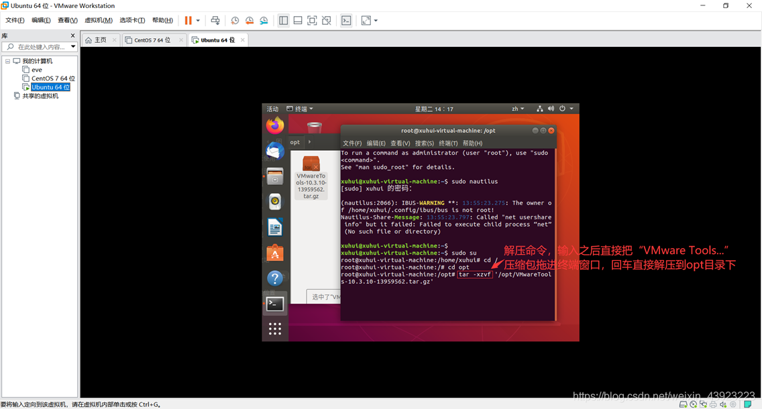The width and height of the screenshot is (762, 409).
Task: Enter full screen mode
Action: click(312, 20)
